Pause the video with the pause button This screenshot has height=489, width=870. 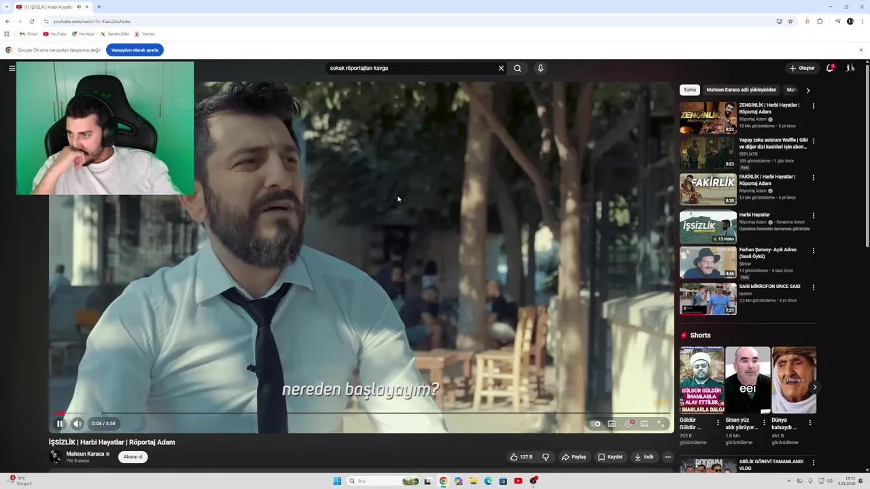(60, 424)
